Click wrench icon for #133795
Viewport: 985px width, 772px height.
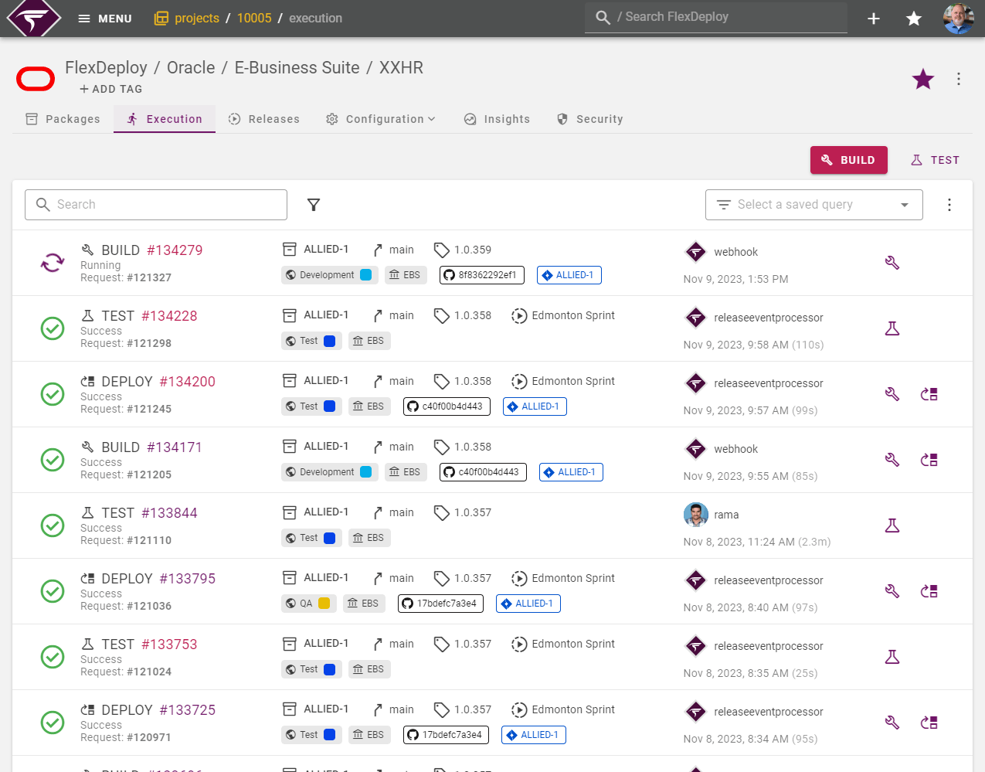tap(892, 591)
